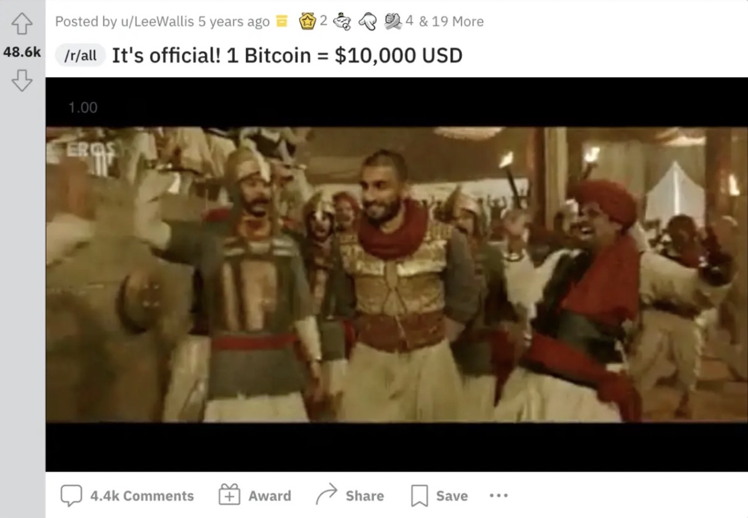Click the video to play it
The image size is (748, 518).
coord(397,274)
